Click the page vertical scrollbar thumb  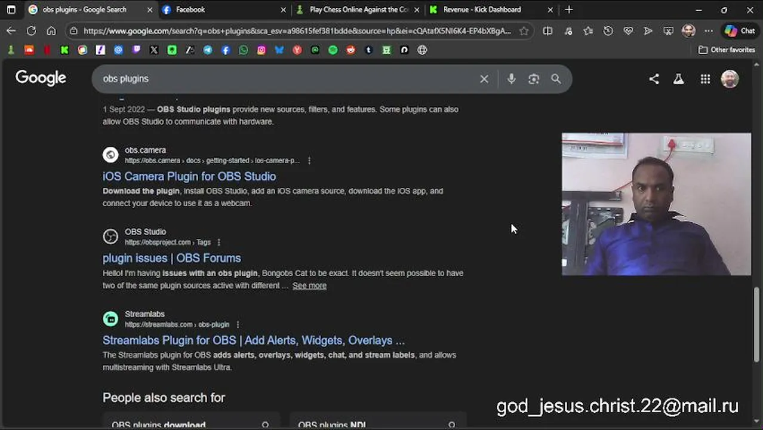(x=758, y=324)
